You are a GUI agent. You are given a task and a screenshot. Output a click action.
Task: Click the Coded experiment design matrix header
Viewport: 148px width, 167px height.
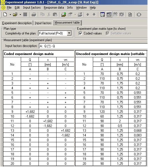39,54
